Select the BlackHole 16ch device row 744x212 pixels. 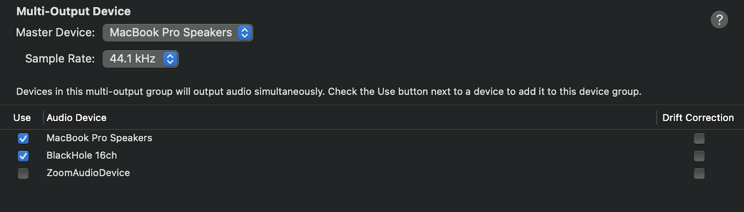[372, 156]
